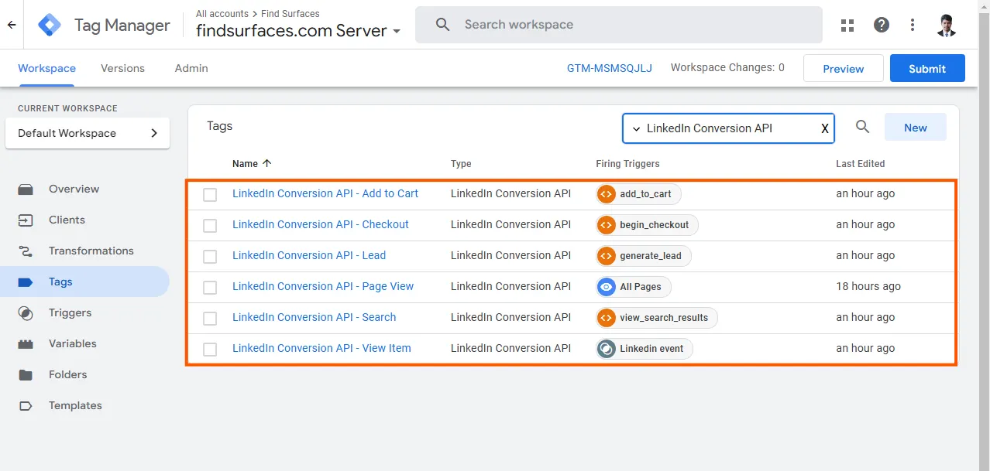This screenshot has width=990, height=471.
Task: Click the tags search magnifier icon
Action: [862, 127]
